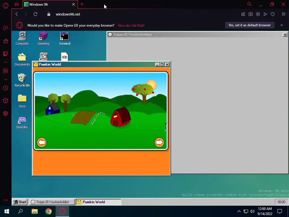Click the Windows 96 taskbar clock

(x=281, y=202)
